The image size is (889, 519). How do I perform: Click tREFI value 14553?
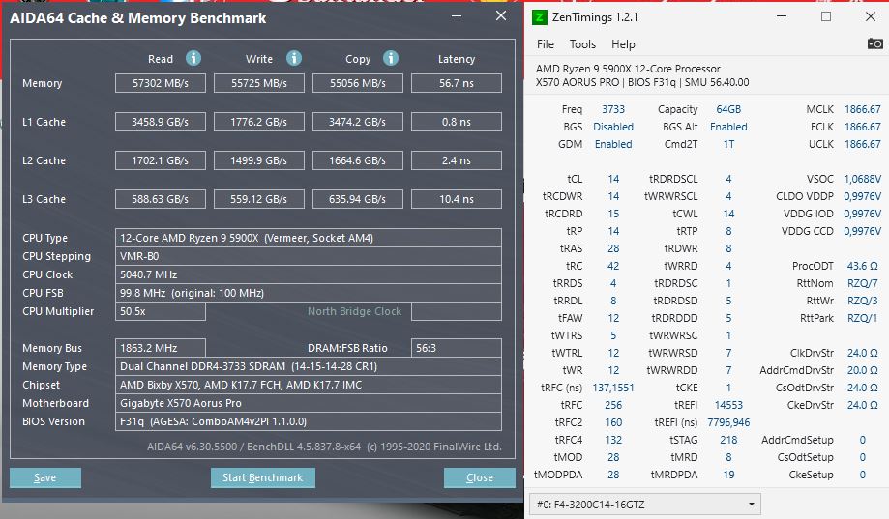728,406
